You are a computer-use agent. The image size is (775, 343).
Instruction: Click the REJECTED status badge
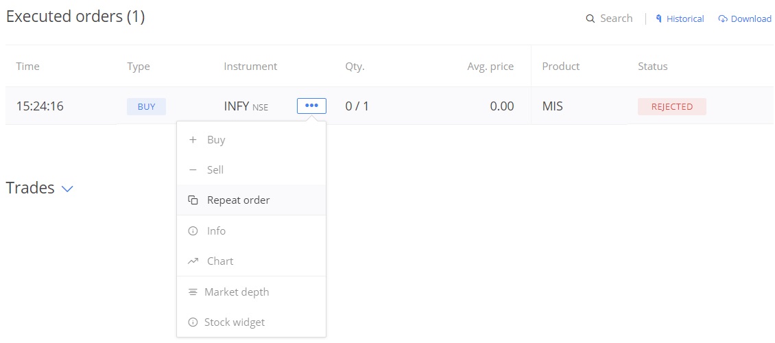tap(671, 107)
